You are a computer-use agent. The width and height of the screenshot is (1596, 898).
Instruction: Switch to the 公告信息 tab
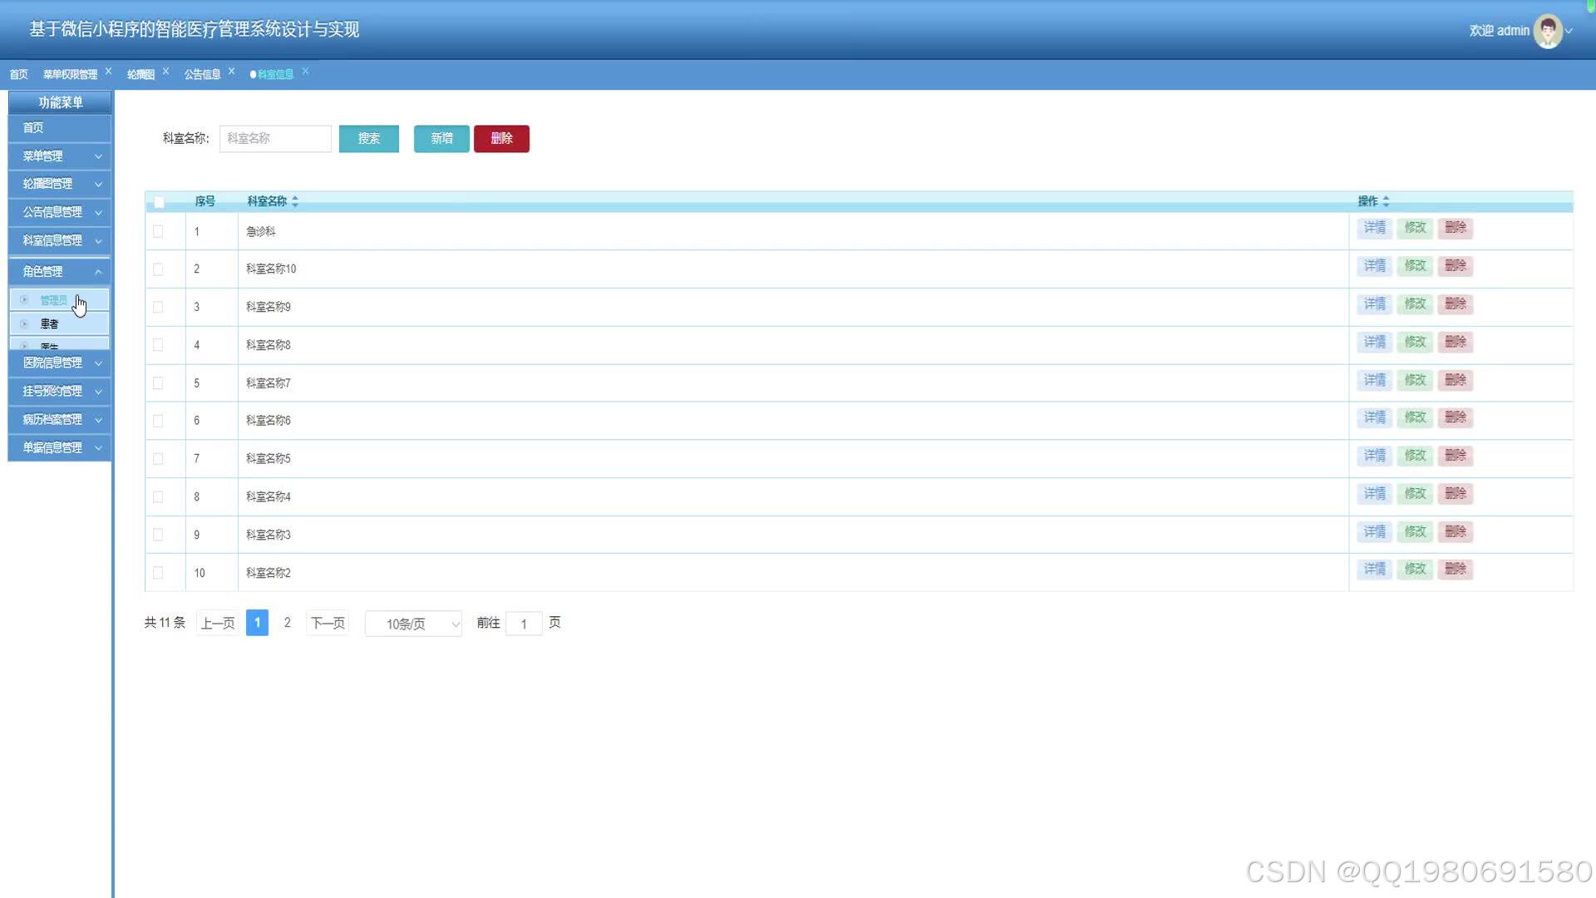pos(202,74)
